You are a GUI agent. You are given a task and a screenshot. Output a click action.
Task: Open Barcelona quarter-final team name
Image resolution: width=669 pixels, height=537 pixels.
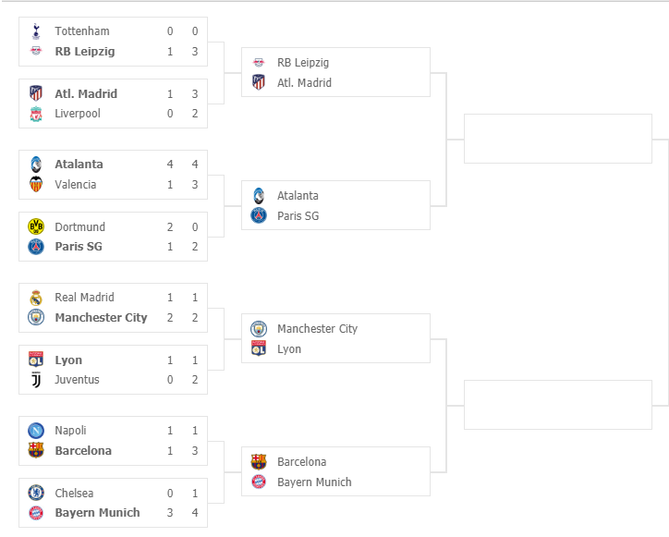click(301, 462)
